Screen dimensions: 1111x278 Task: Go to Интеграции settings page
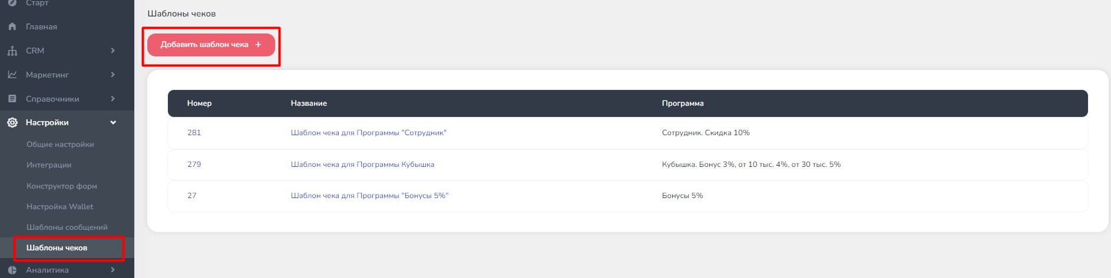point(49,165)
